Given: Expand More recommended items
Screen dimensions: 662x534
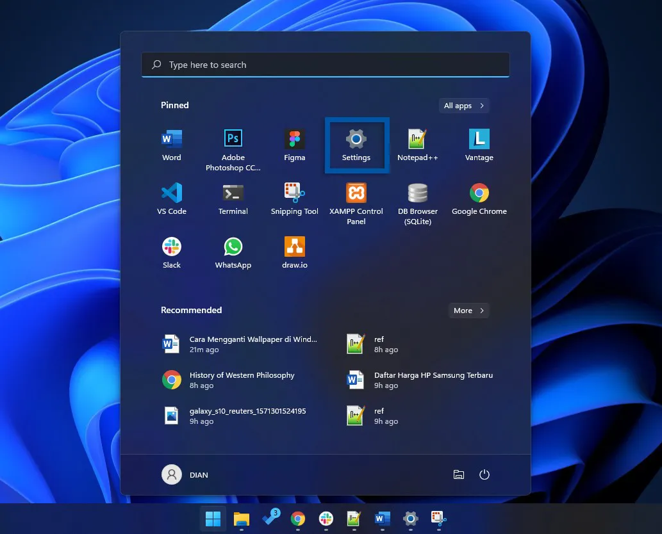Looking at the screenshot, I should (x=468, y=310).
